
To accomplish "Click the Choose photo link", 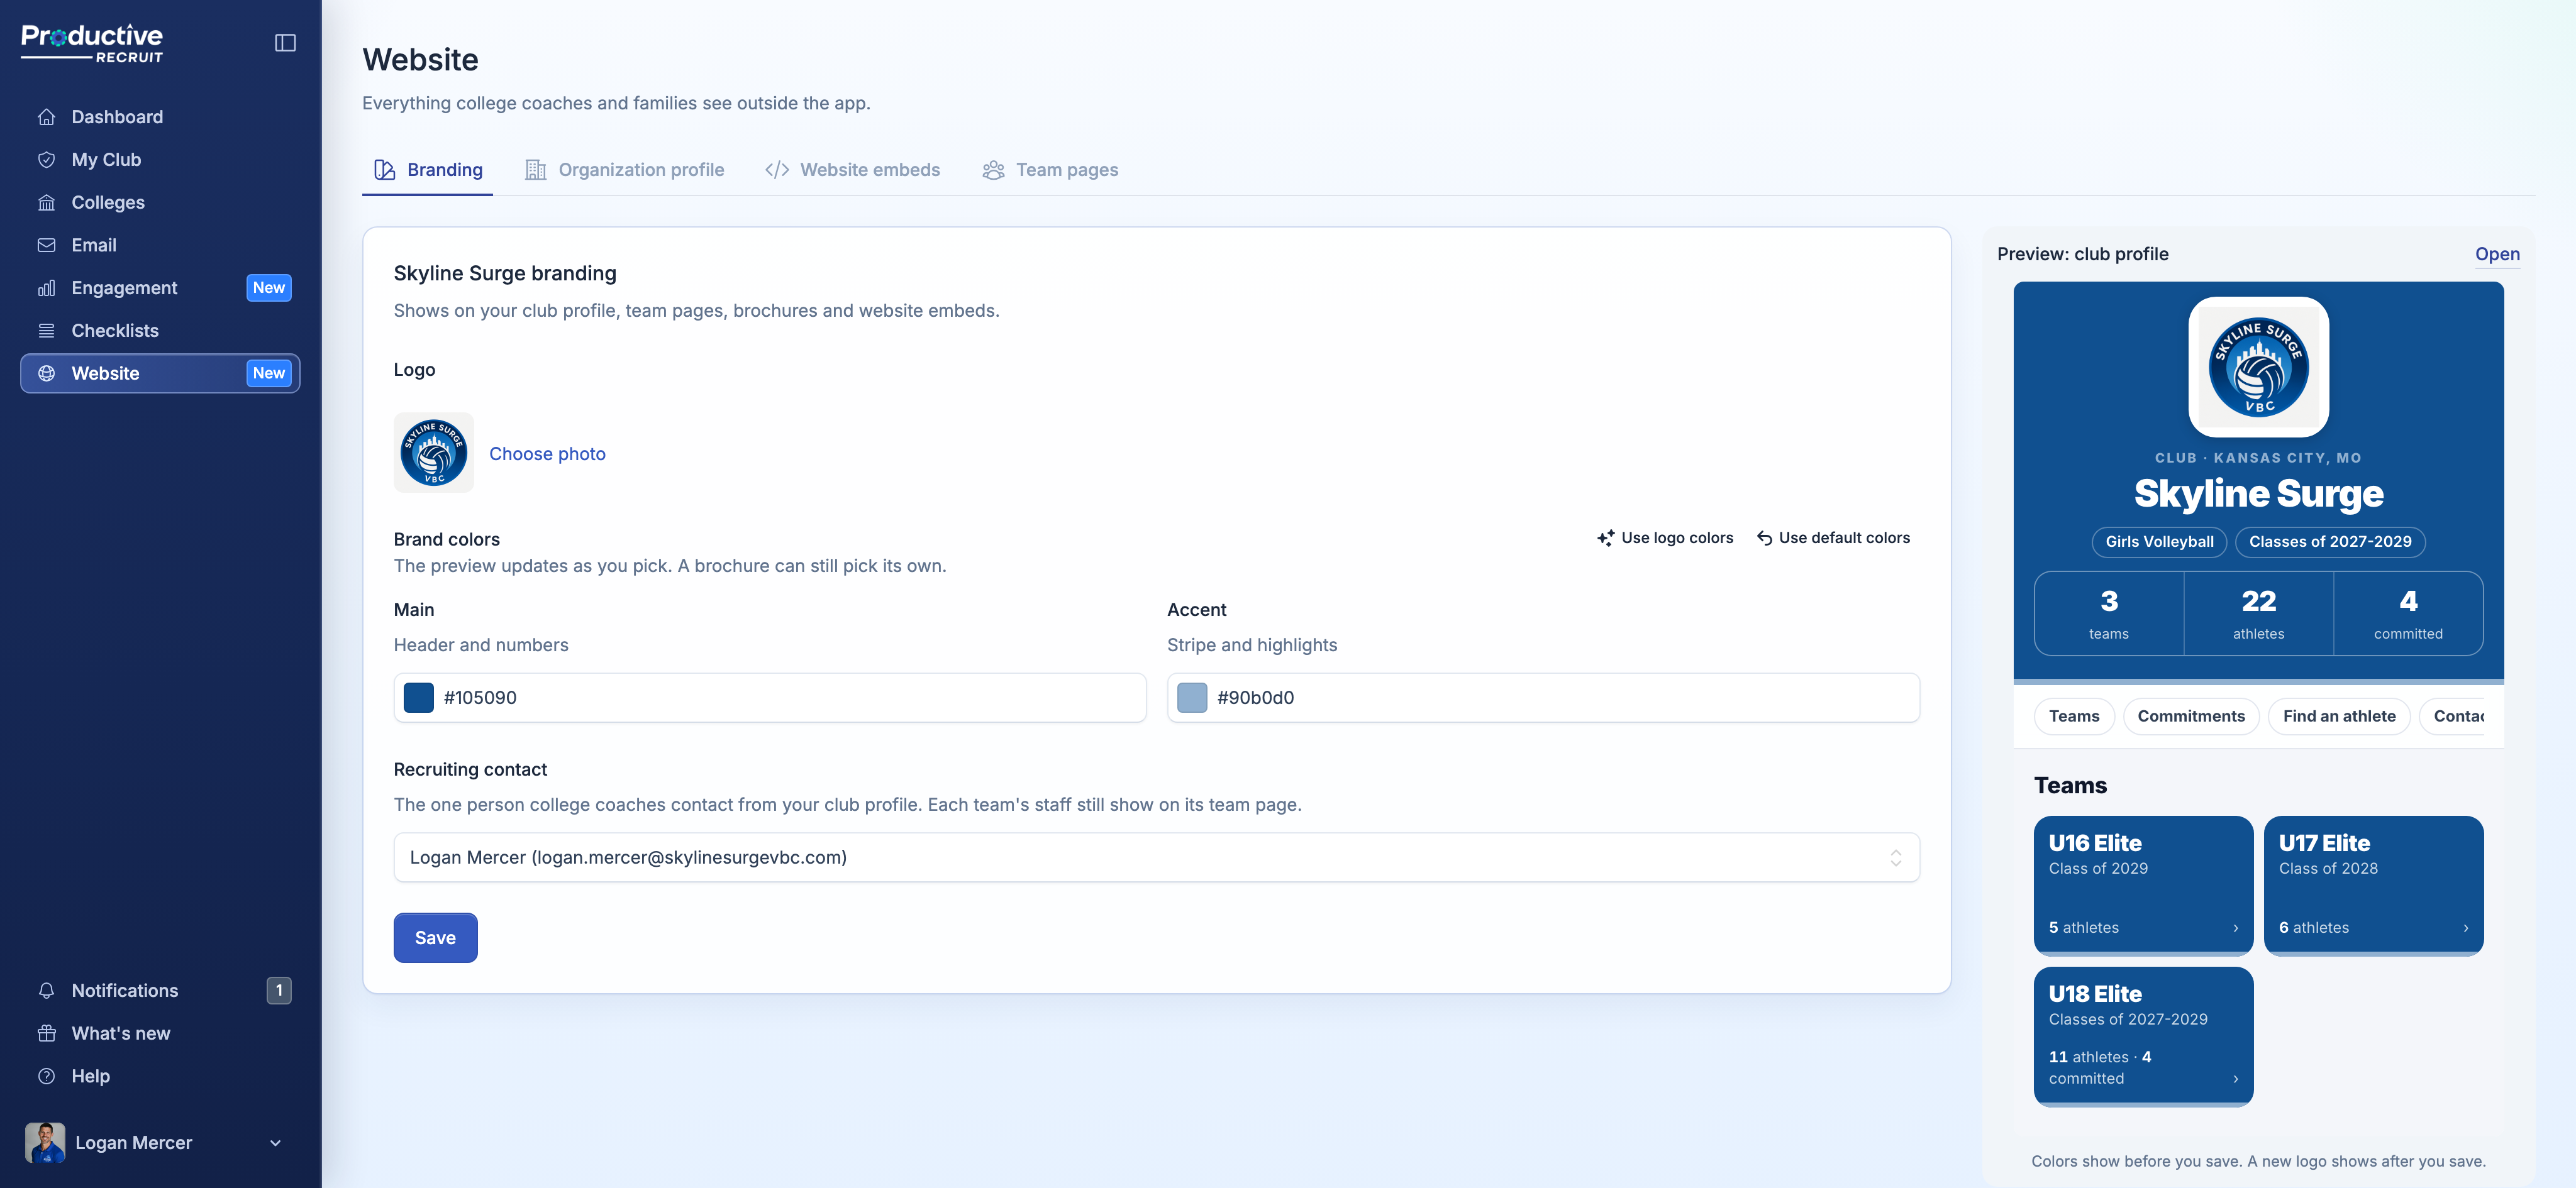I will tap(547, 454).
